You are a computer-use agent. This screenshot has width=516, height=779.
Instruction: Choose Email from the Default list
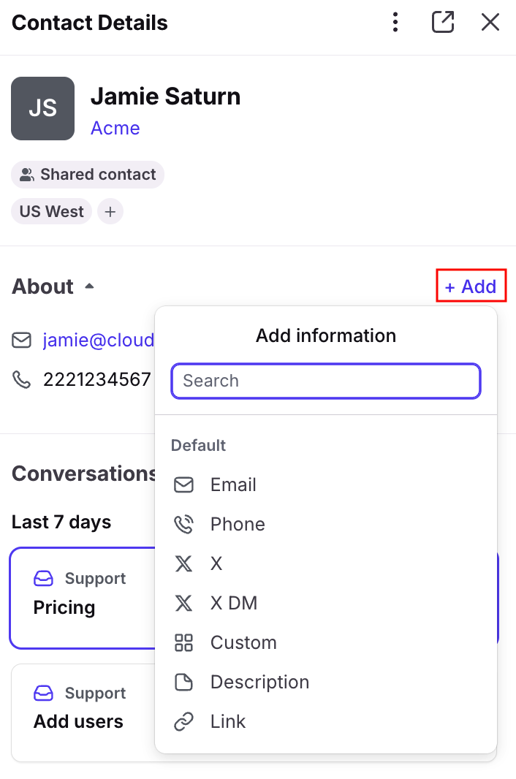[x=326, y=485]
